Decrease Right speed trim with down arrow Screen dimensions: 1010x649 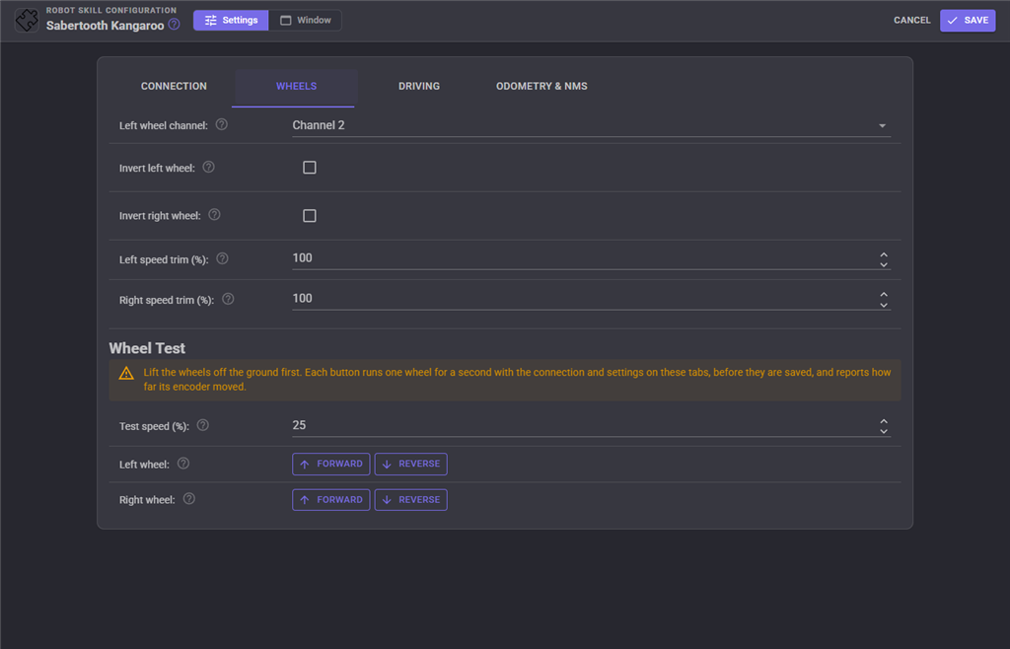(x=884, y=305)
